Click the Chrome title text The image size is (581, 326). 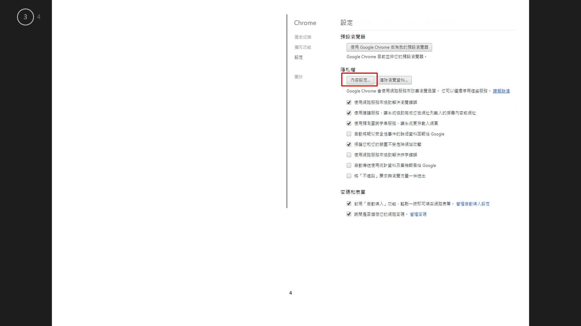[305, 23]
